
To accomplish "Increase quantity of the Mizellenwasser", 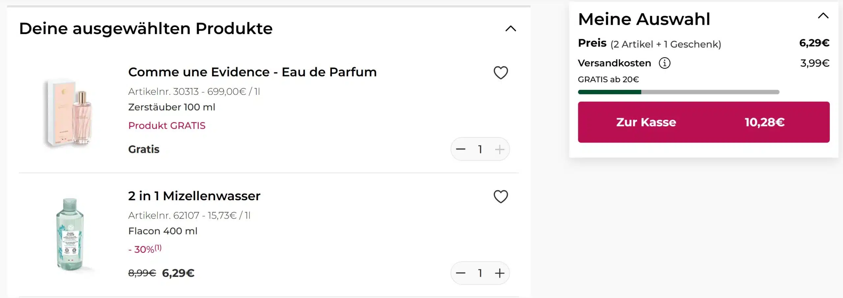I will pyautogui.click(x=500, y=273).
